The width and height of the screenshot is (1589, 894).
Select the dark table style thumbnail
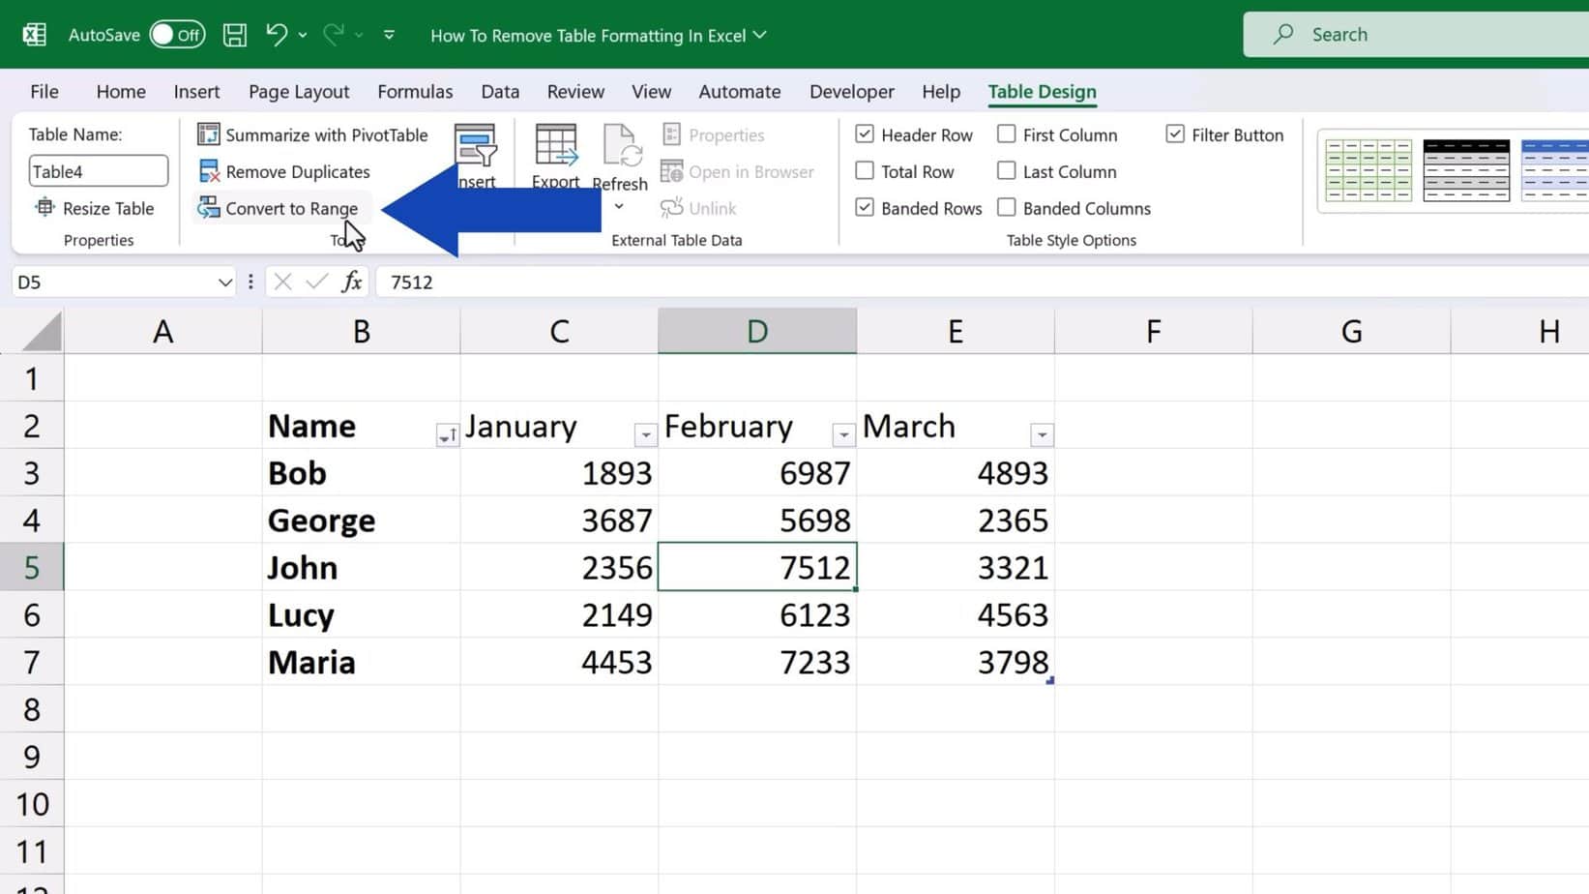click(x=1465, y=170)
